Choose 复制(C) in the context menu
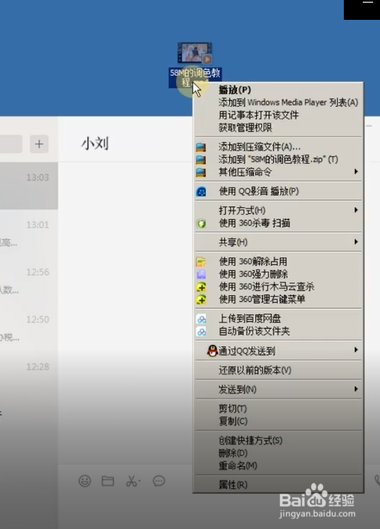The width and height of the screenshot is (380, 529). click(x=278, y=421)
